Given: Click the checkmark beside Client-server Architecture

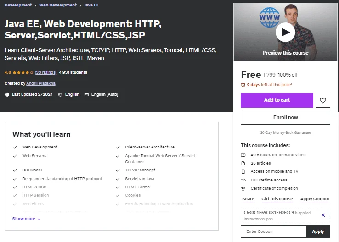Looking at the screenshot, I should (x=118, y=147).
